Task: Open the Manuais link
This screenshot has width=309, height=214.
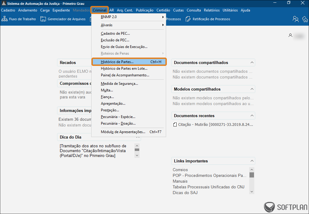Action: [x=180, y=181]
